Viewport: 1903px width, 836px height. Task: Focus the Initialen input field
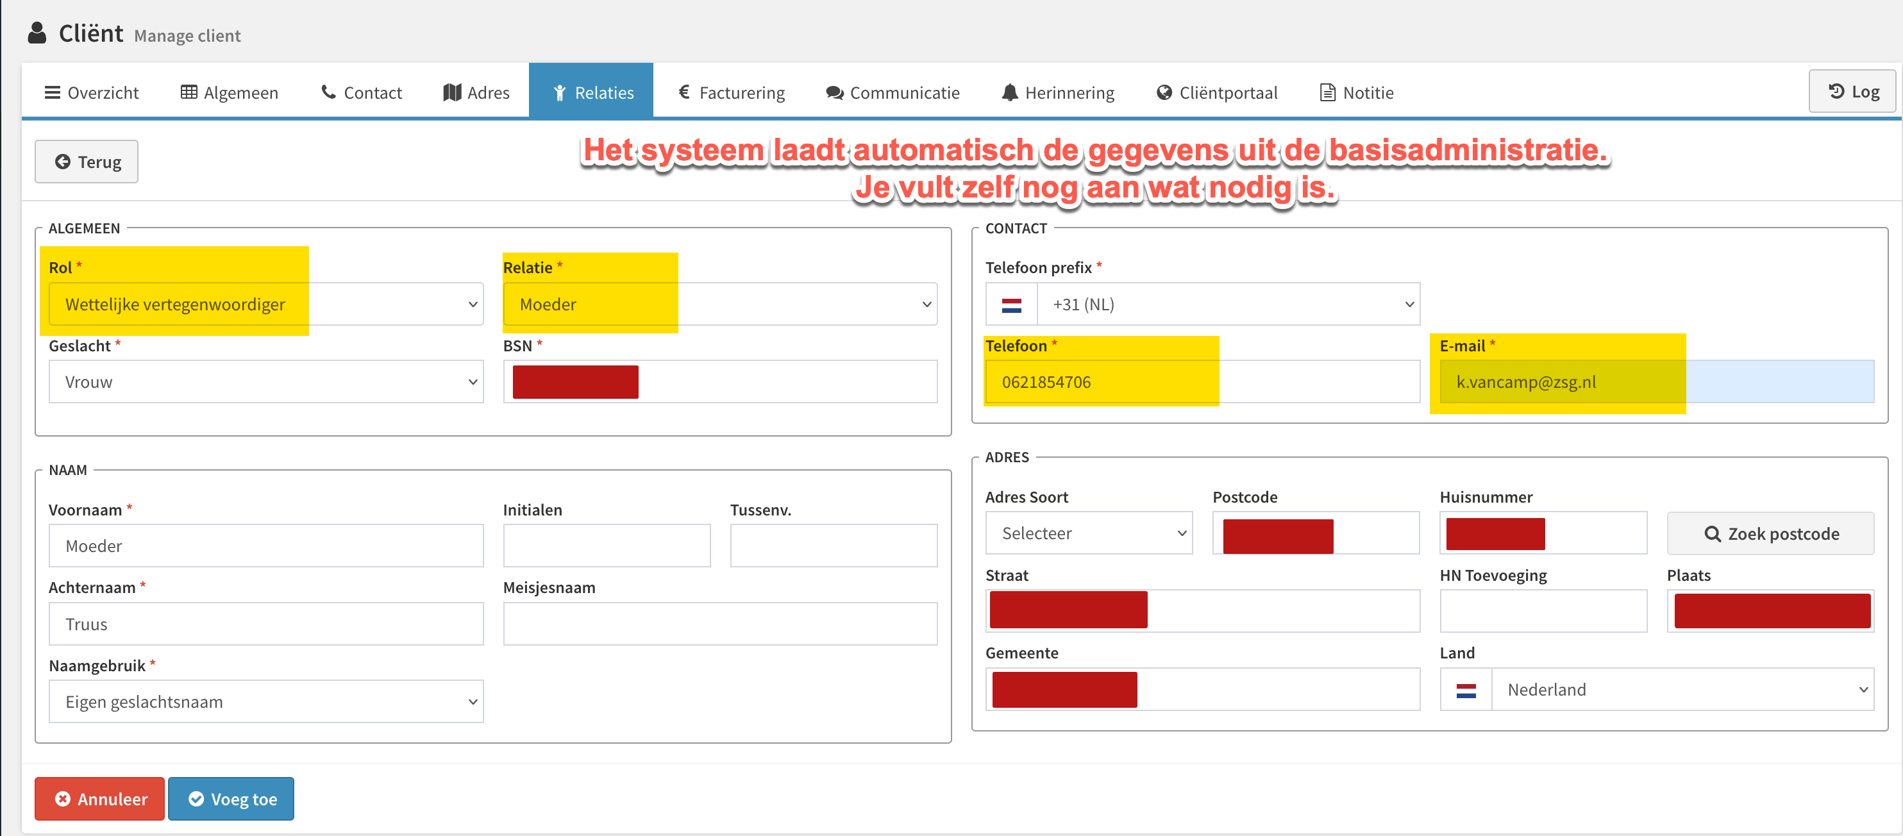click(607, 546)
